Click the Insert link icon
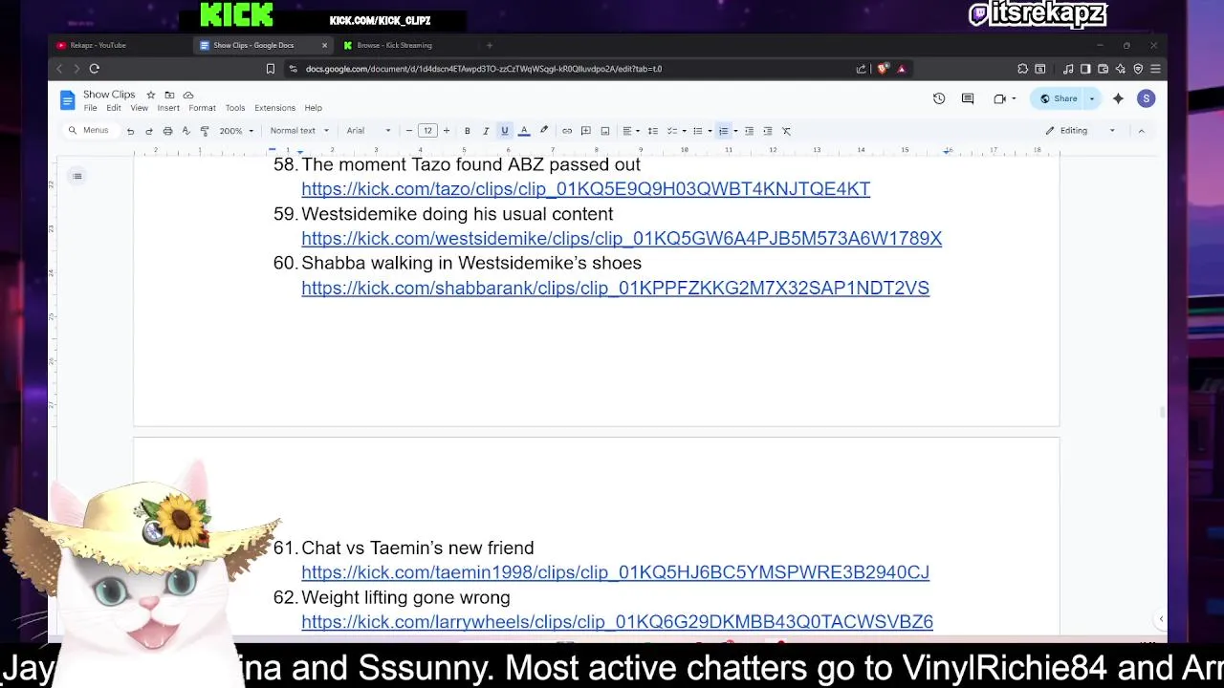The image size is (1224, 688). (x=567, y=131)
